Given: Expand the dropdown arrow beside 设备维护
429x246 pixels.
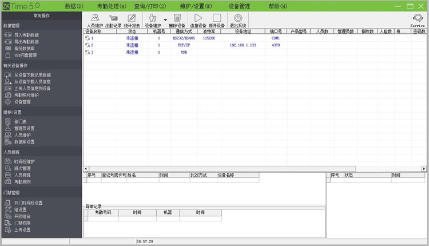Looking at the screenshot, I should [x=165, y=19].
